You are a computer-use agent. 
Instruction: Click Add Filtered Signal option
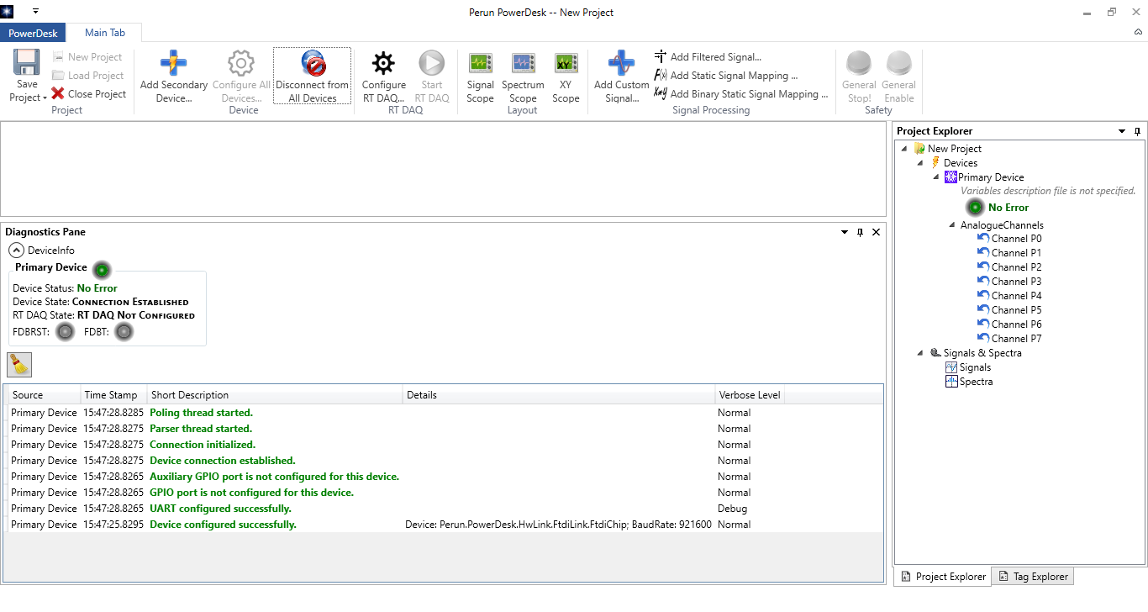point(714,57)
